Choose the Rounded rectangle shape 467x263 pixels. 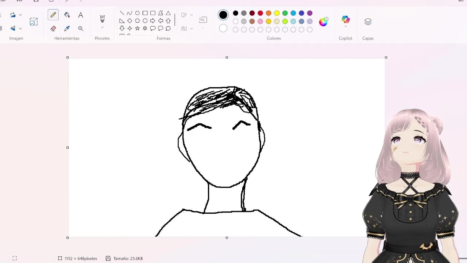[153, 13]
